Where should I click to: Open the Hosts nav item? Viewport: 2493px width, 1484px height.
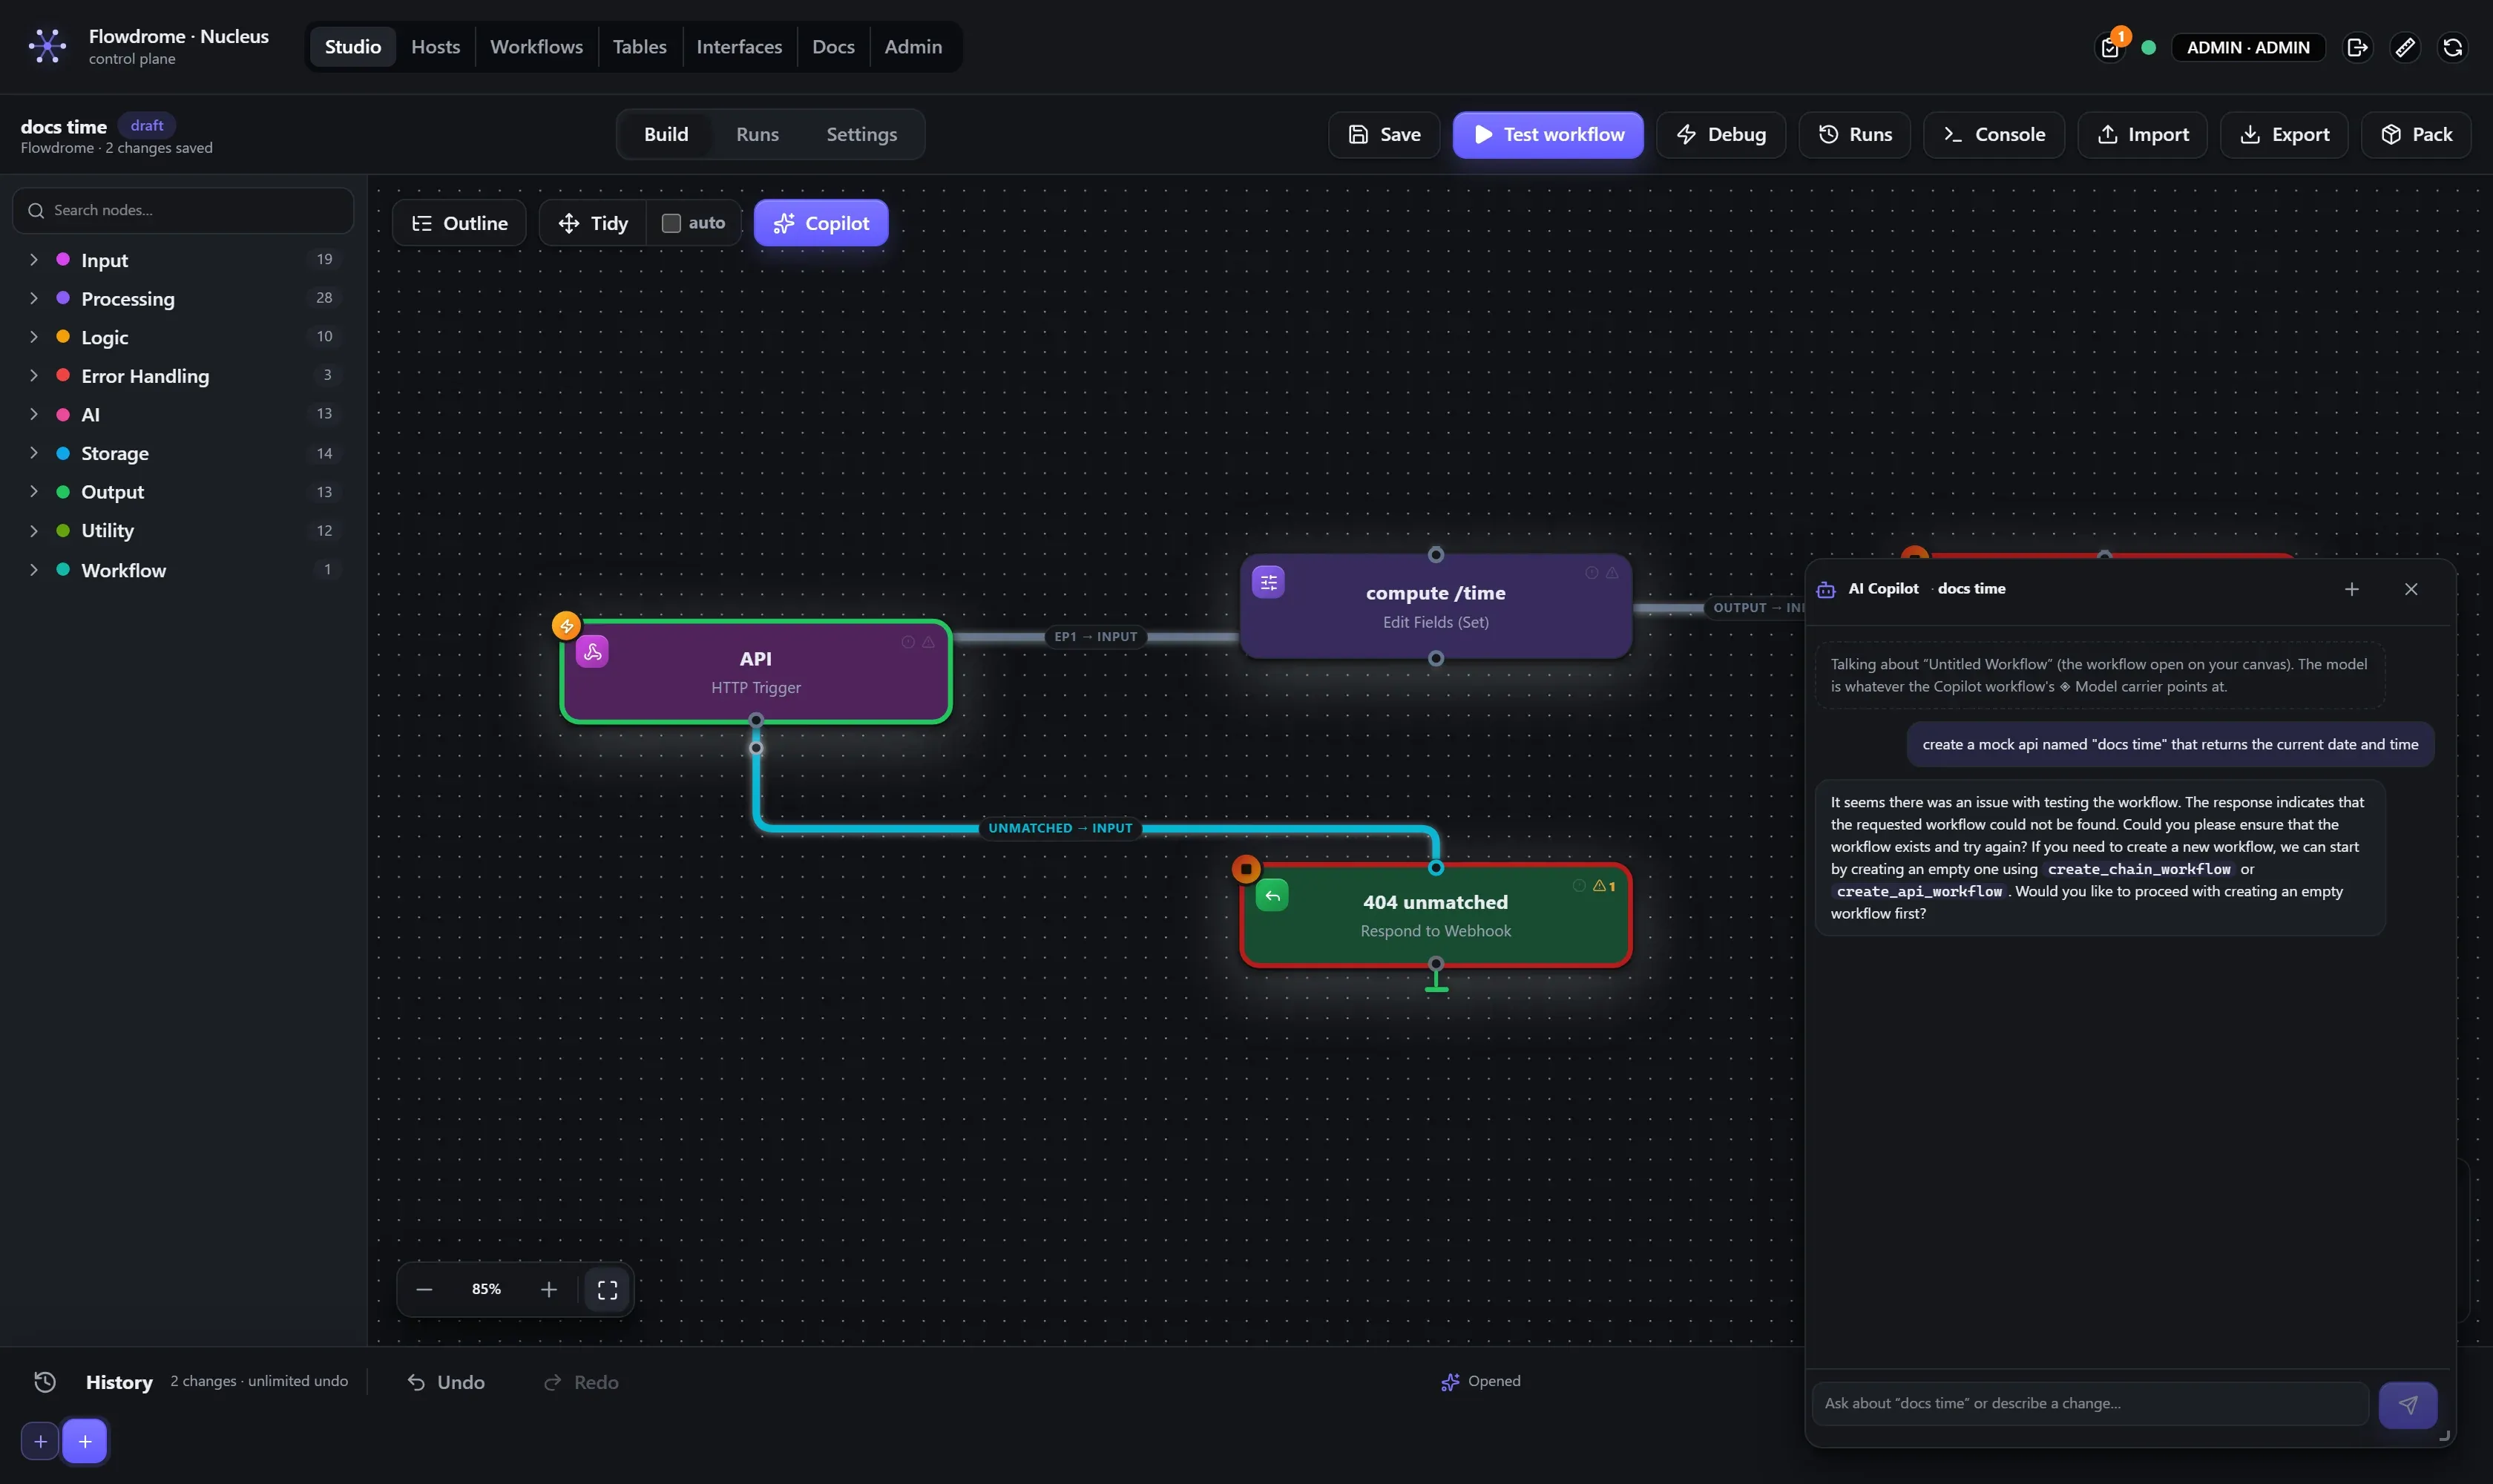[x=436, y=47]
